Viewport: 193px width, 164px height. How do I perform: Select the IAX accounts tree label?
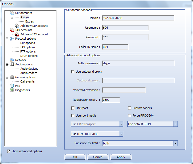tap(24, 30)
